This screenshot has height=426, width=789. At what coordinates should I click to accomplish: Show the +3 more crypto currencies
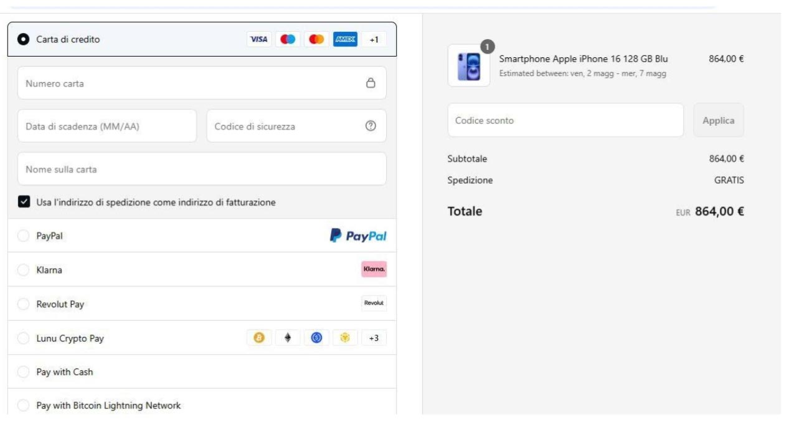[x=374, y=338]
